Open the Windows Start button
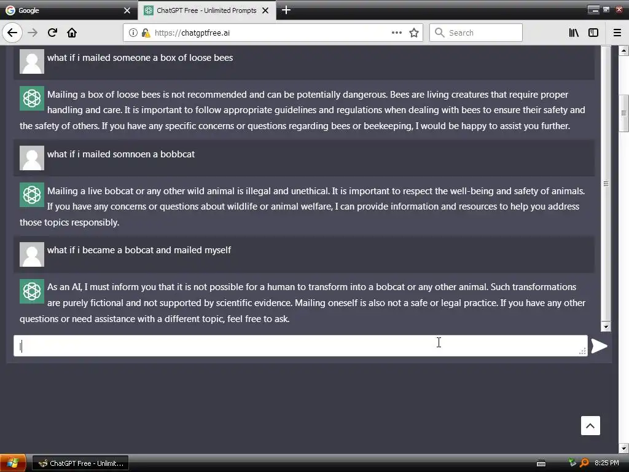The width and height of the screenshot is (629, 472). pos(13,463)
